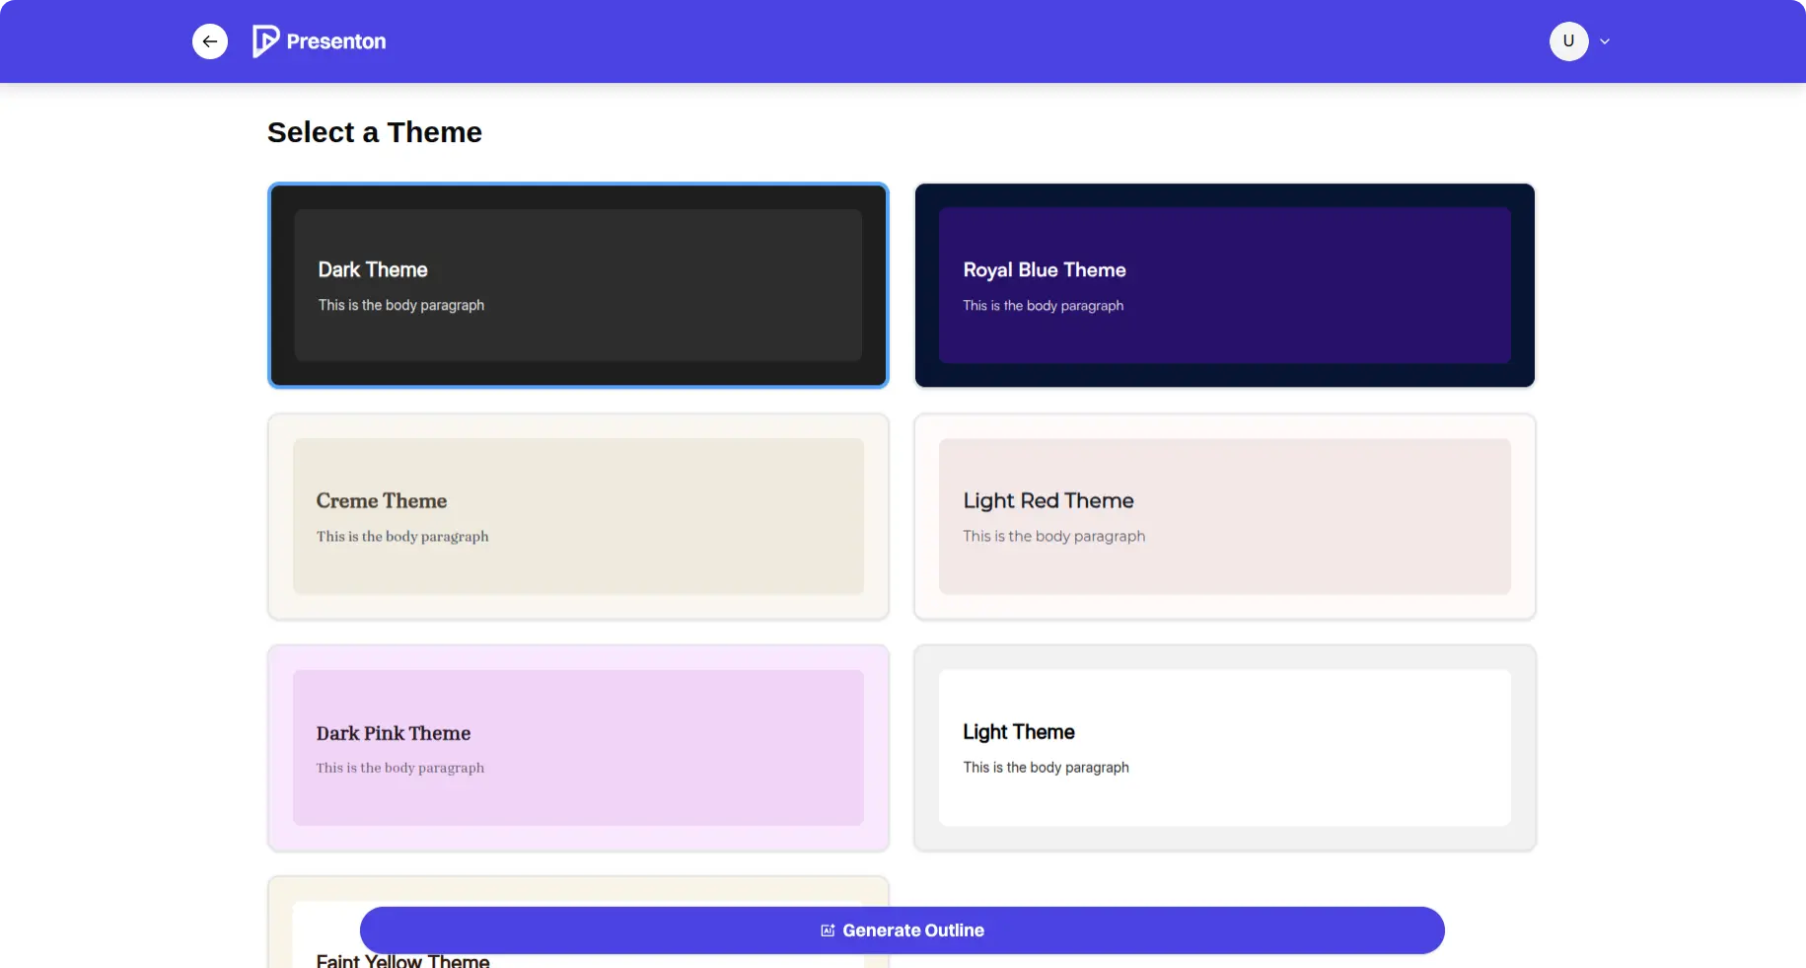Click the Light Theme body paragraph text
The image size is (1806, 968).
click(x=1046, y=768)
